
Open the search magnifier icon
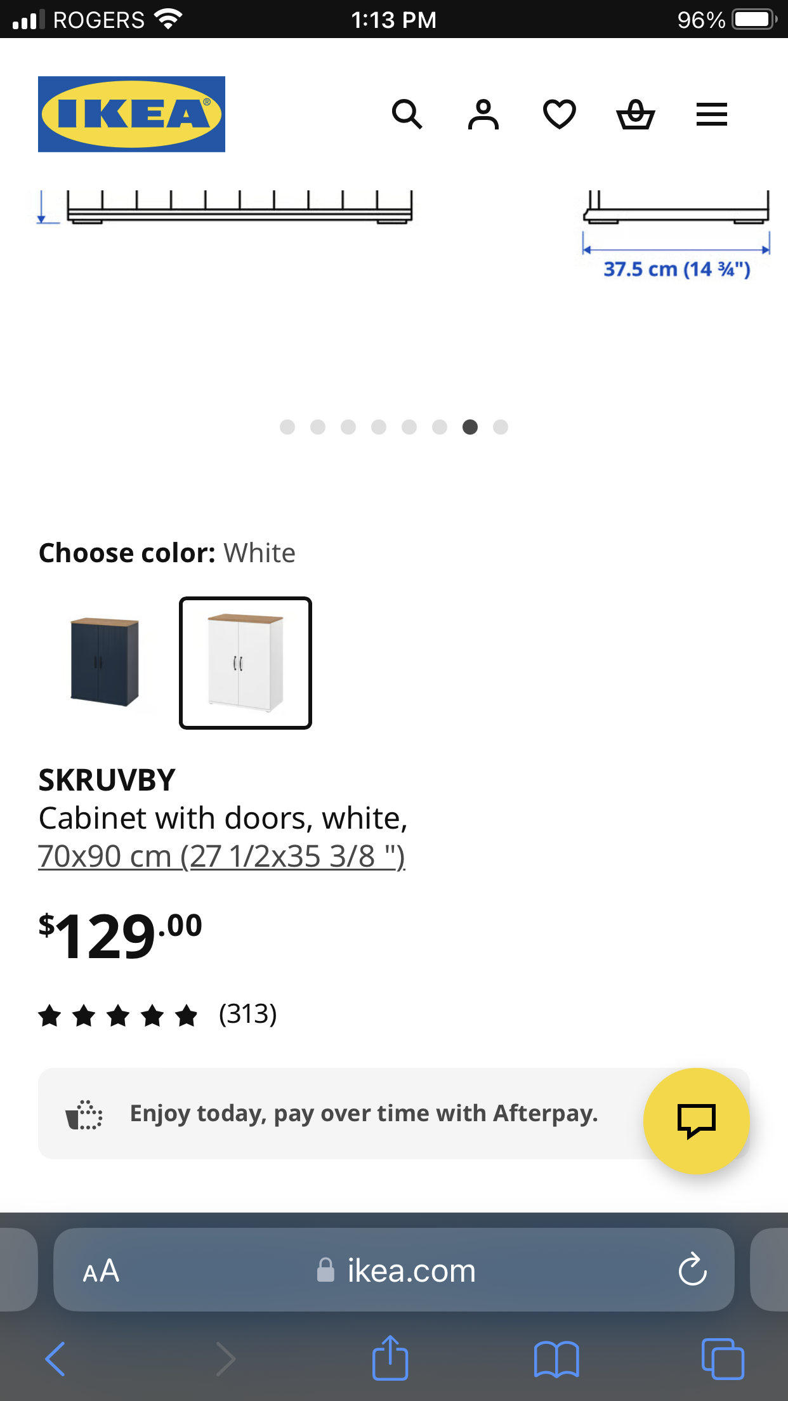(x=407, y=114)
